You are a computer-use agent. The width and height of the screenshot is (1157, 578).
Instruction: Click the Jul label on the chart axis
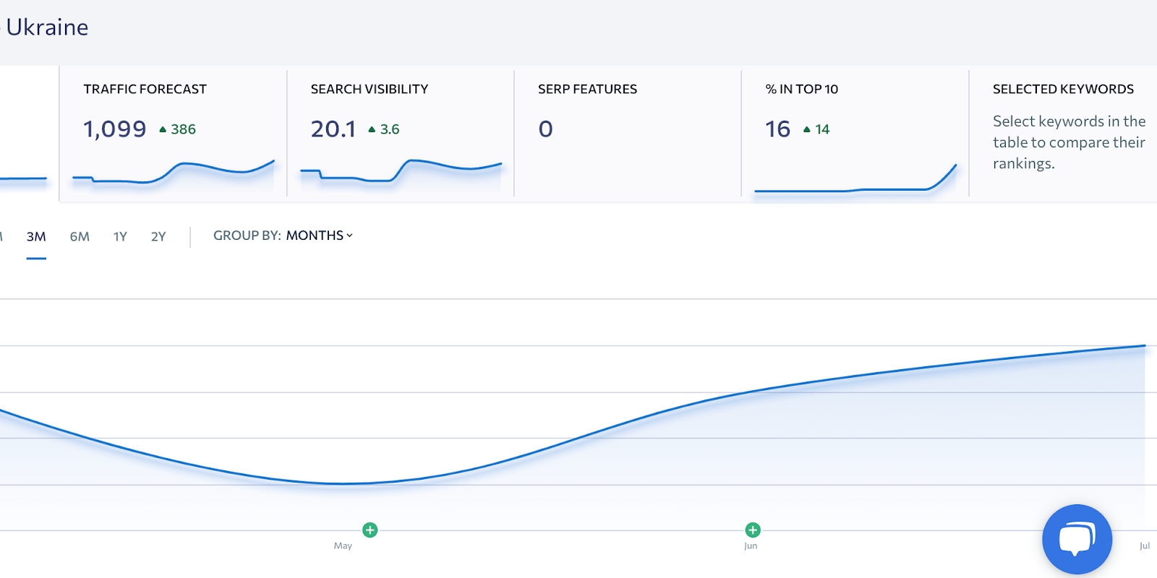[1144, 545]
